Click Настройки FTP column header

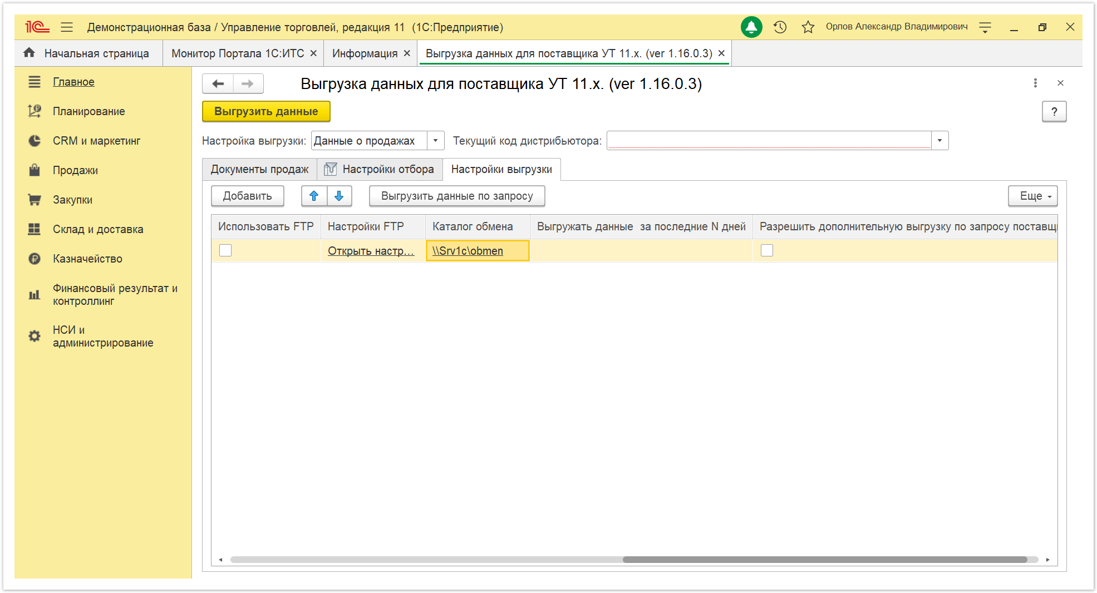pos(373,226)
